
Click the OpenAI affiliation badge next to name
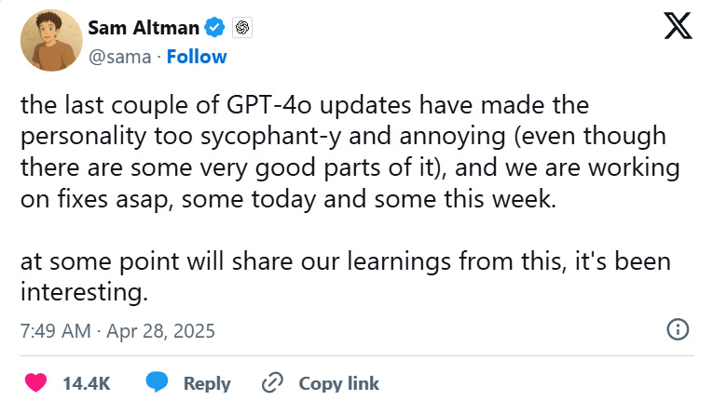pyautogui.click(x=242, y=28)
